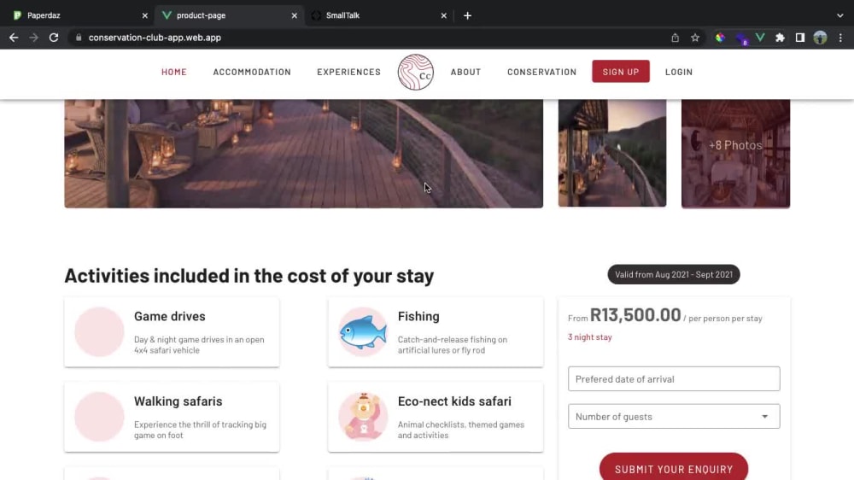Switch to the SmallTalk tab

pyautogui.click(x=379, y=15)
